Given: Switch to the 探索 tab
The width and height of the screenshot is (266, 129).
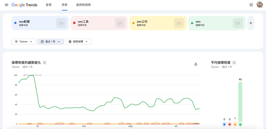Looking at the screenshot, I should 65,5.
